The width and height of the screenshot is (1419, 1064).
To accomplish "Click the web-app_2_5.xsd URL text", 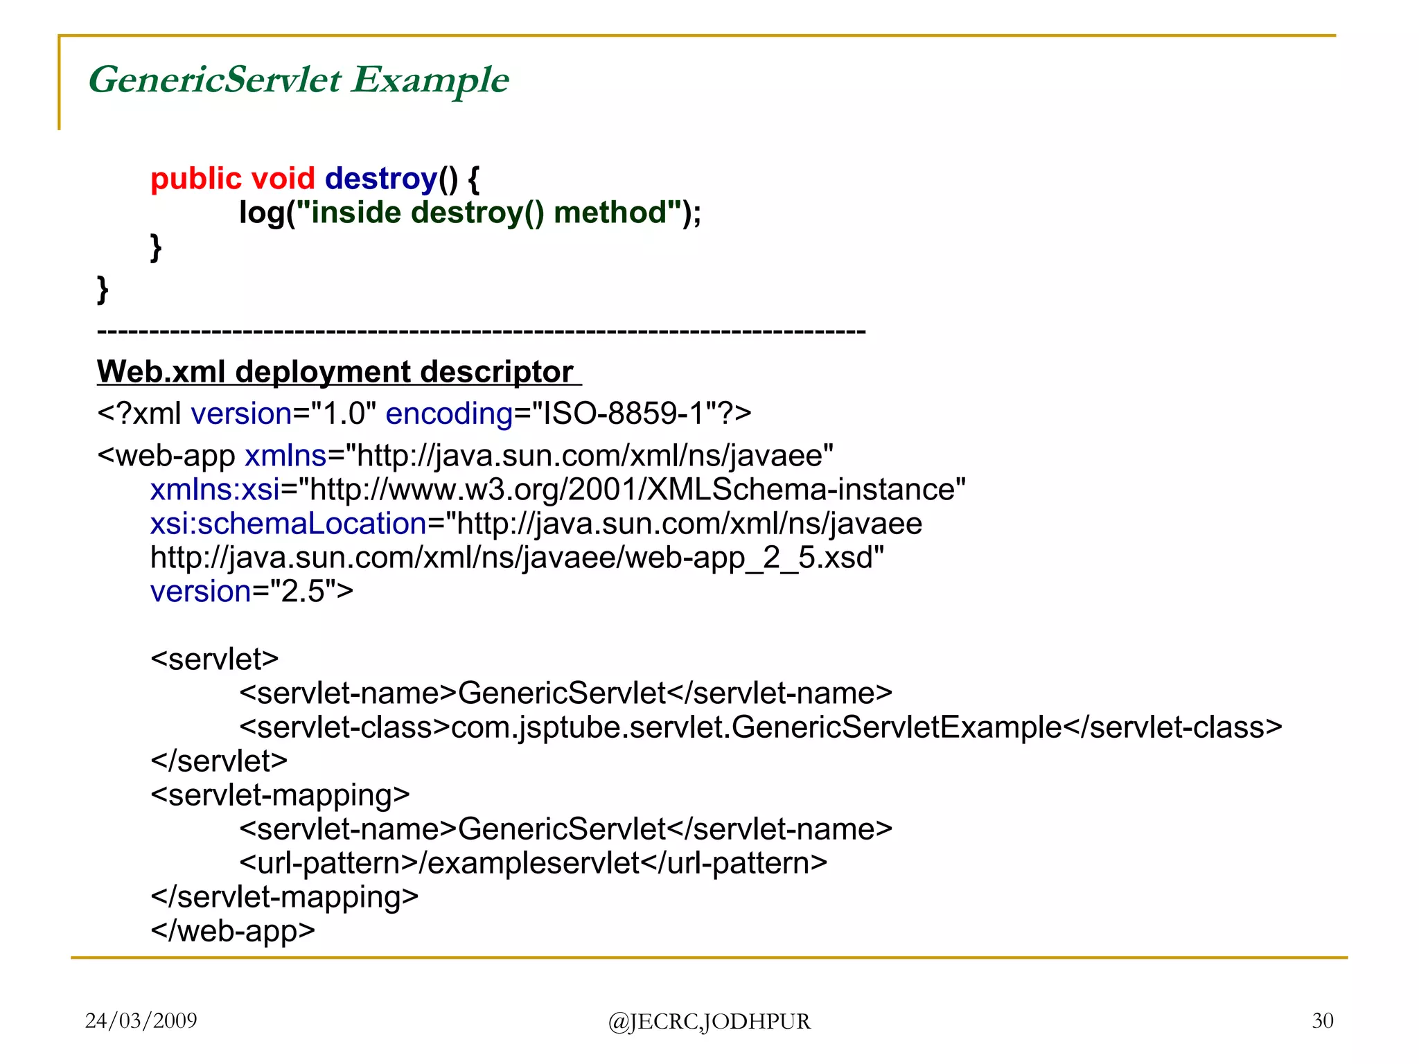I will pos(517,558).
